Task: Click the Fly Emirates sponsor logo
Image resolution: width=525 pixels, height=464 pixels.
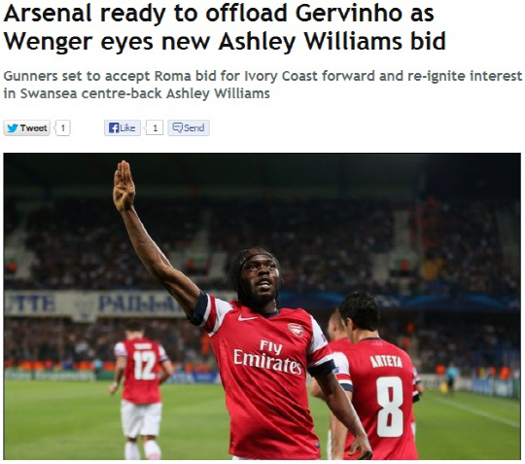Action: coord(267,358)
